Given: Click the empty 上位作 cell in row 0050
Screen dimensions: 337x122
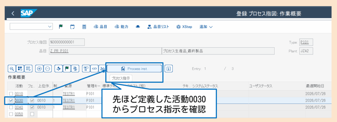Looking at the screenshot, I should 45,114.
